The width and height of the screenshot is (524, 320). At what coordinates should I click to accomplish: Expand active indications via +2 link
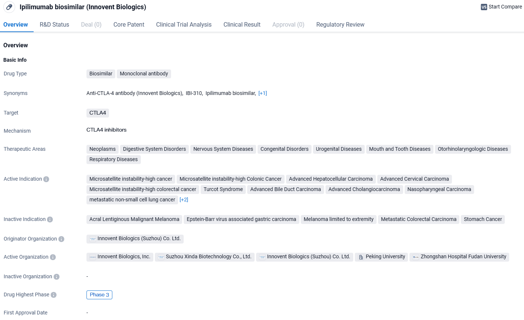click(184, 200)
